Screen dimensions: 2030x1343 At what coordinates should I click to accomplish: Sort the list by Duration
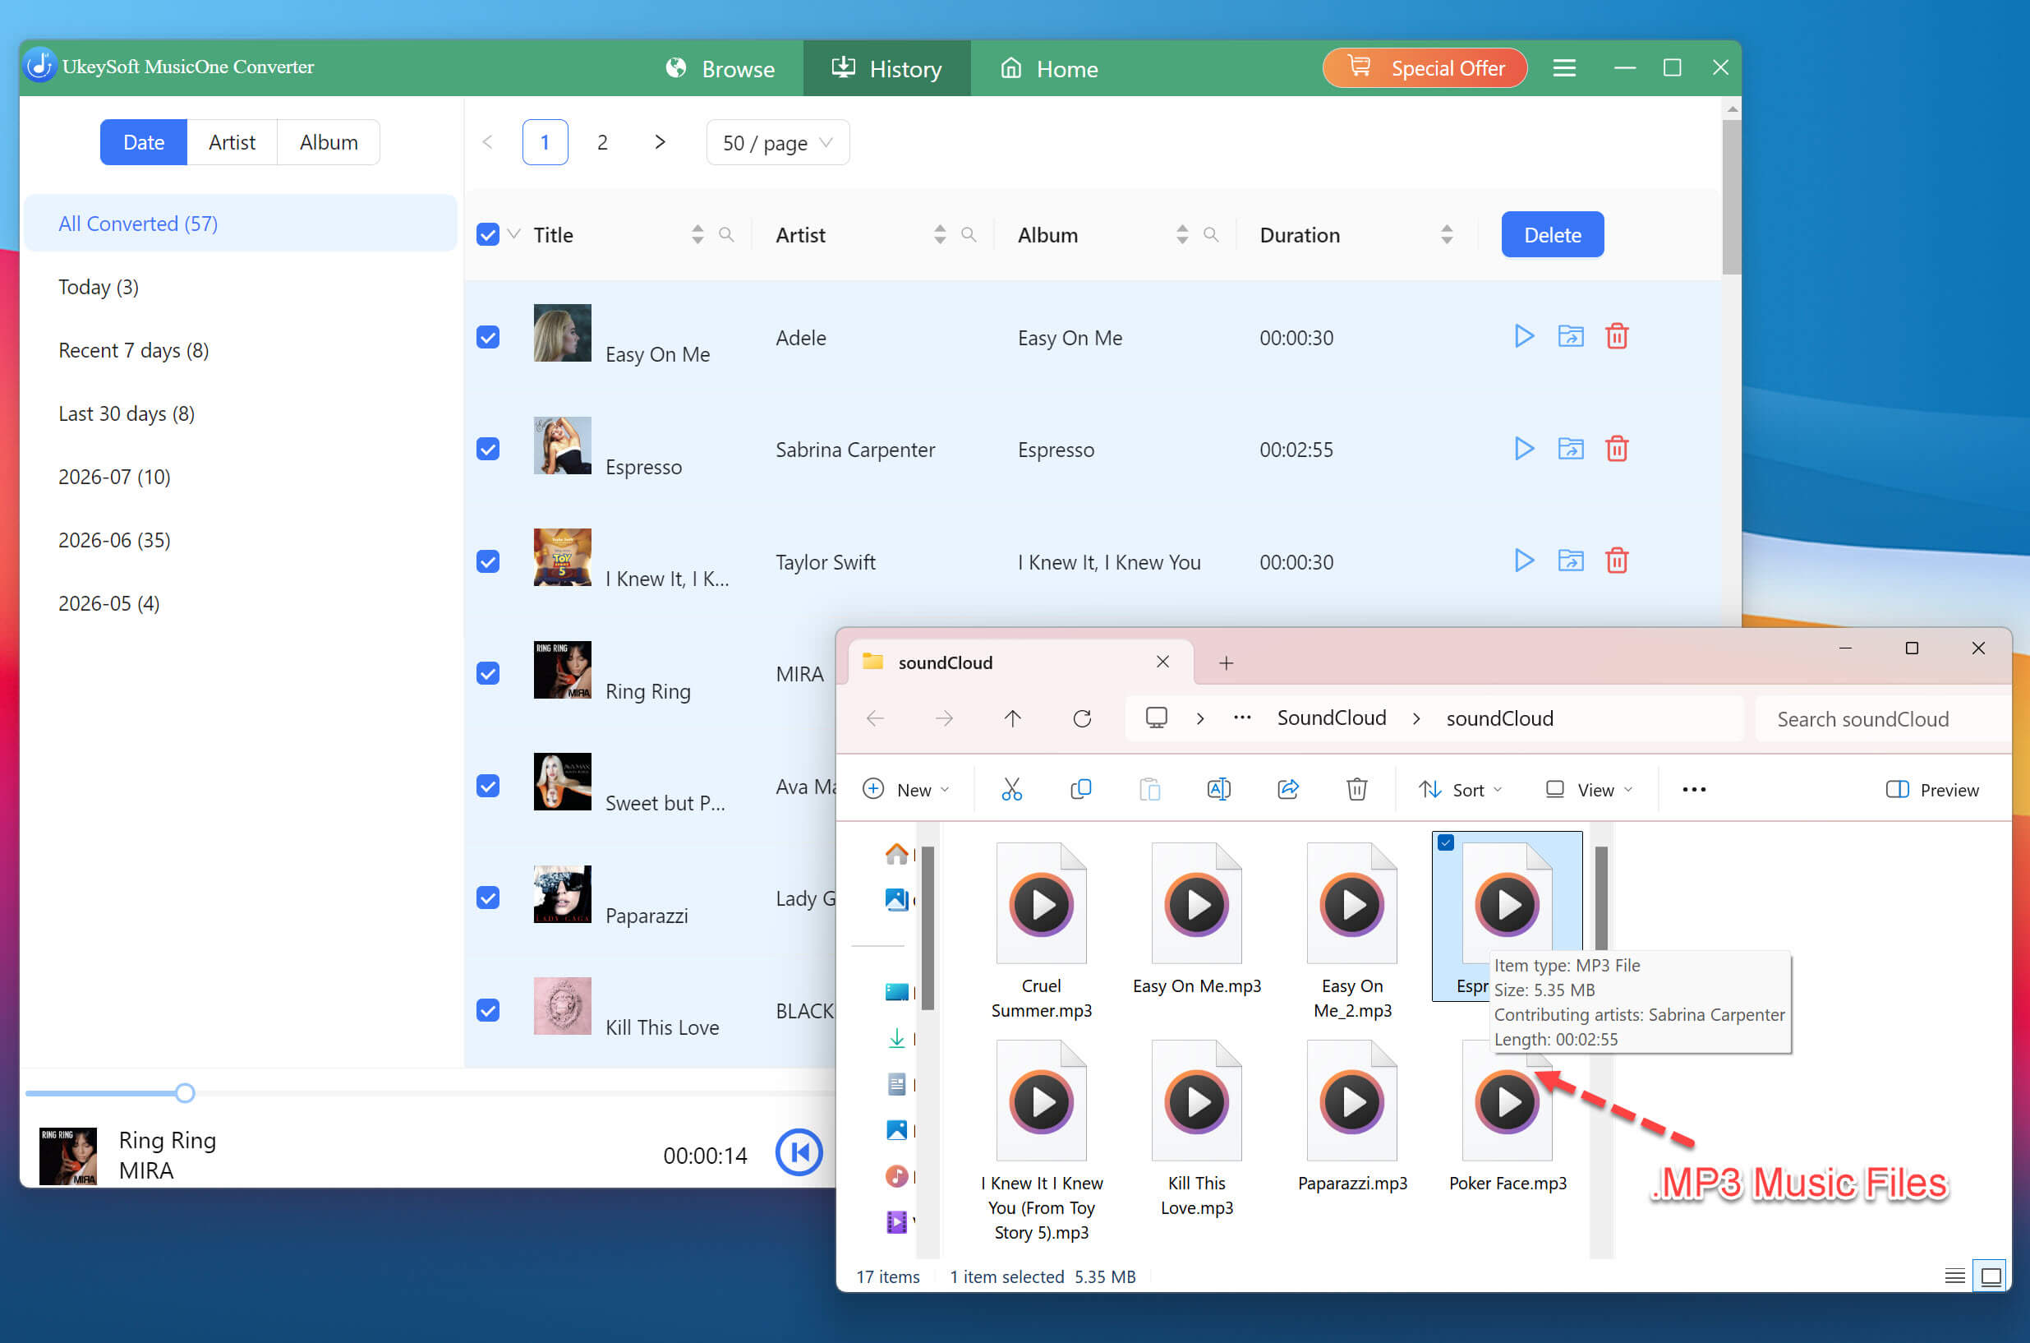[1447, 235]
